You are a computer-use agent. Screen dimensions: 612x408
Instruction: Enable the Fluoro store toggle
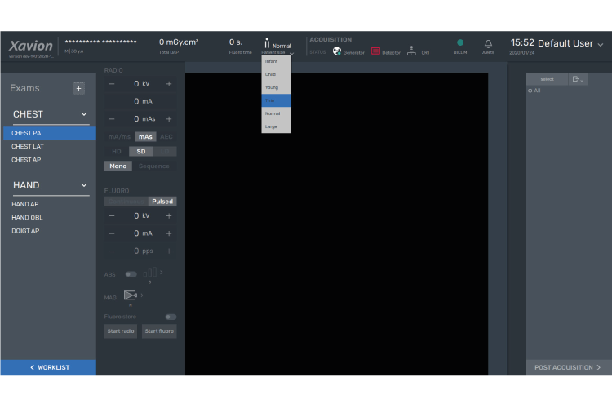coord(171,317)
